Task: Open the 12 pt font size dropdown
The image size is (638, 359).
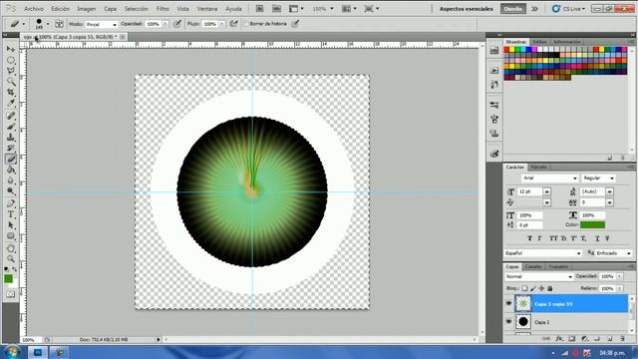Action: pyautogui.click(x=547, y=191)
